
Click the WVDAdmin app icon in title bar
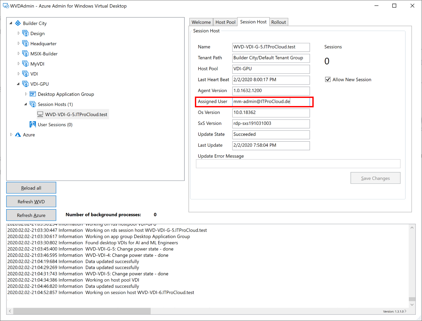point(6,6)
